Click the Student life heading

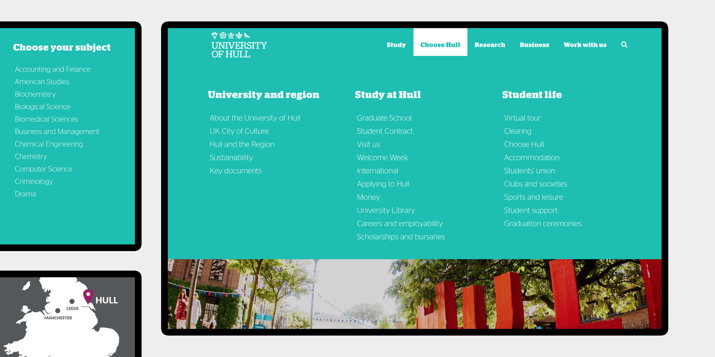(x=532, y=95)
